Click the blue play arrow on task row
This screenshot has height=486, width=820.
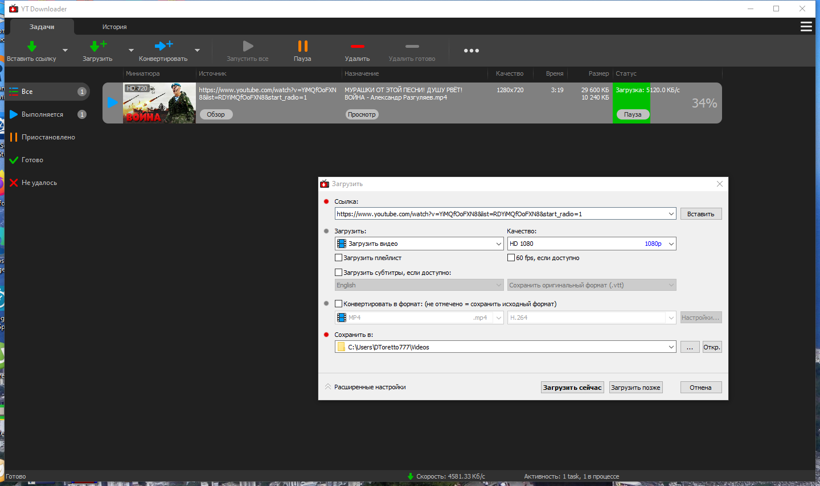(x=113, y=102)
